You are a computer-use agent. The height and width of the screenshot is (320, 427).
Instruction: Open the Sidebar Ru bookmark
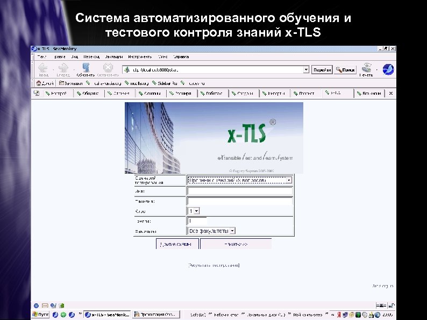[165, 83]
